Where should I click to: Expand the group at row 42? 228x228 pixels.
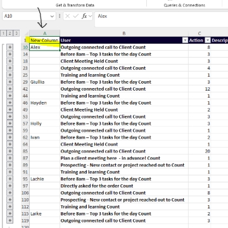(x=9, y=89)
